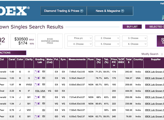The height and width of the screenshot is (120, 164).
Task: Open image icon for 1.07 carat Pear row
Action: (x=38, y=84)
